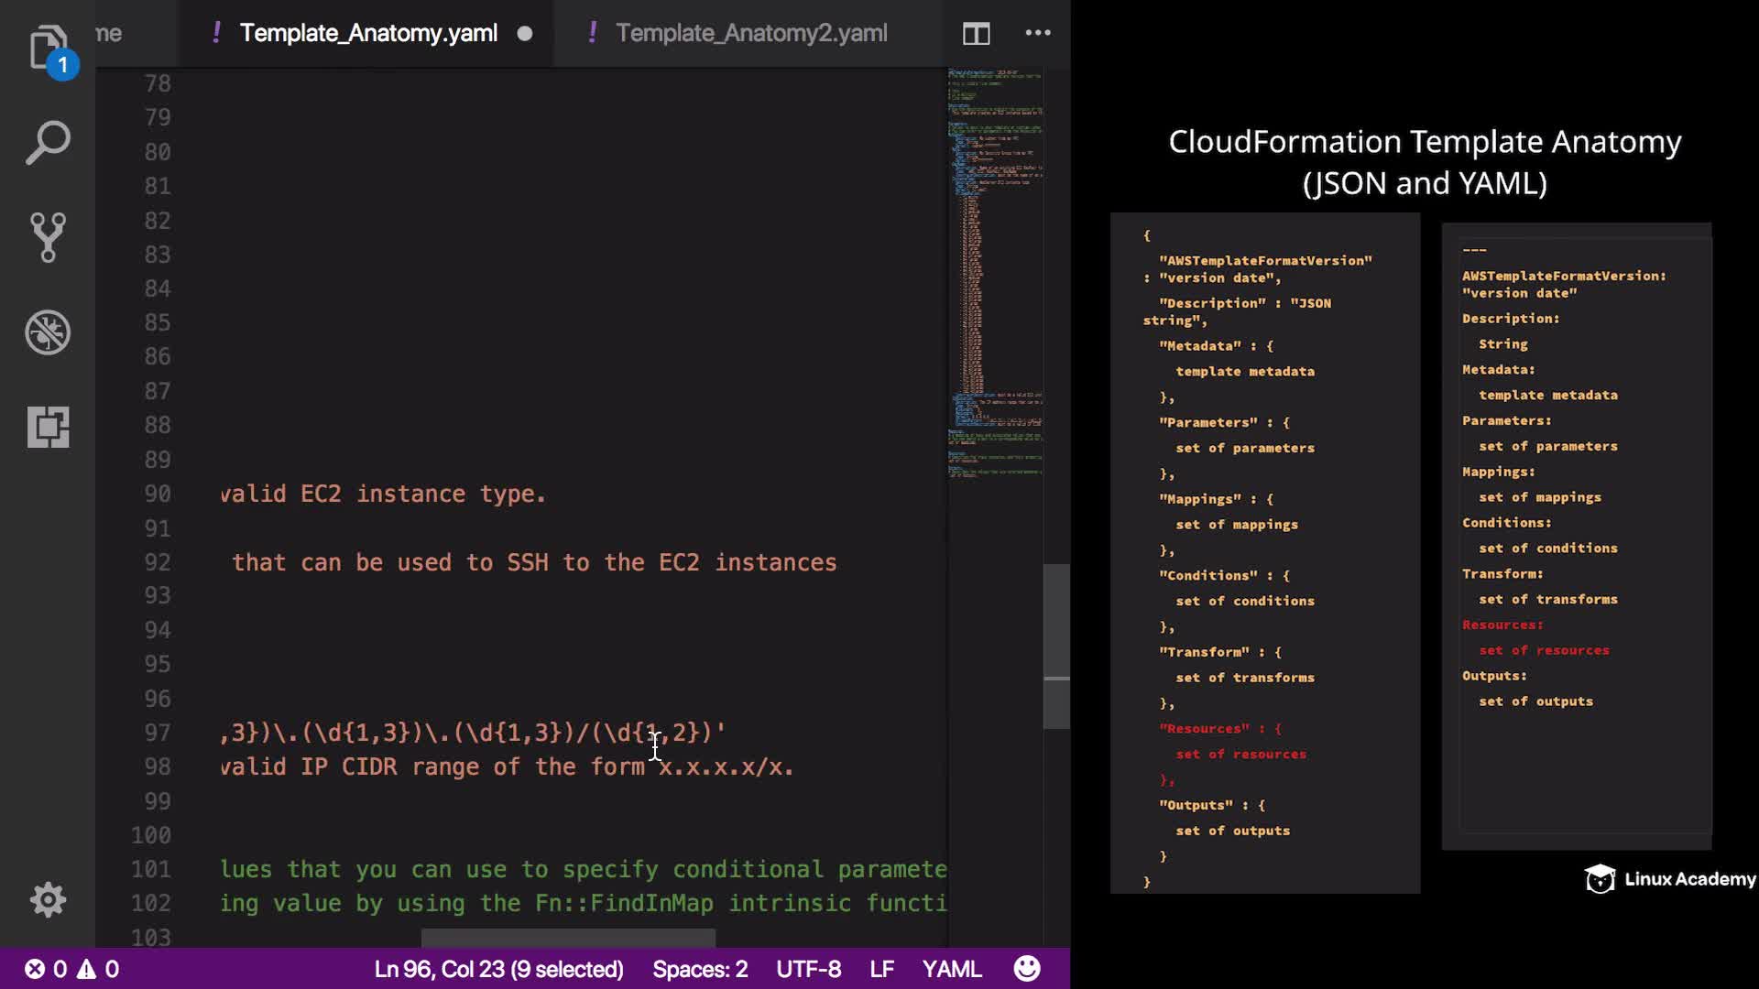The width and height of the screenshot is (1759, 989).
Task: Click the feedback smiley icon
Action: click(x=1027, y=969)
